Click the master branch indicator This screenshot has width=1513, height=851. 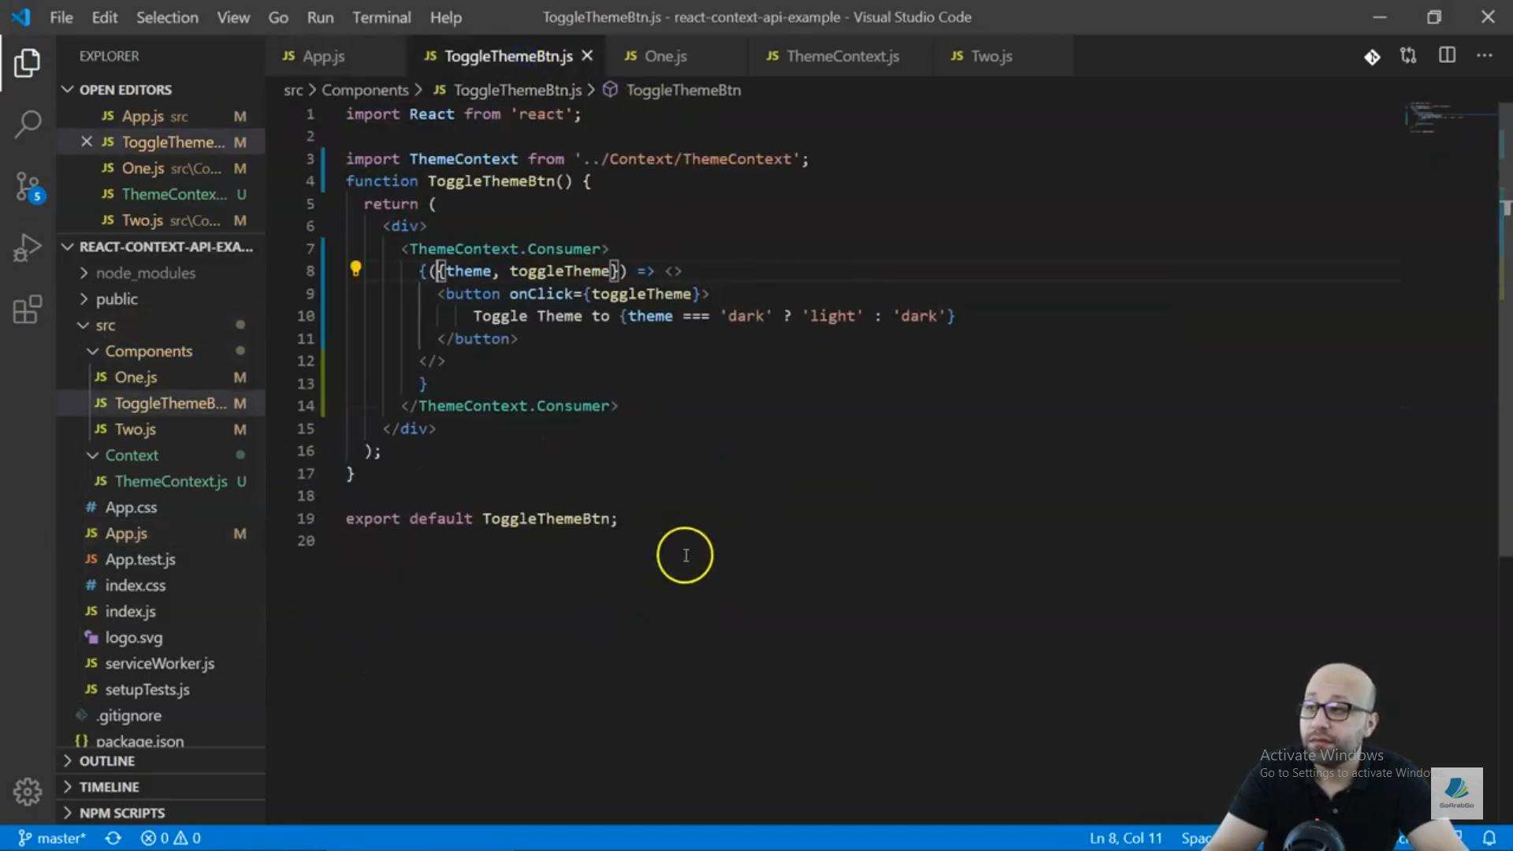click(x=51, y=838)
